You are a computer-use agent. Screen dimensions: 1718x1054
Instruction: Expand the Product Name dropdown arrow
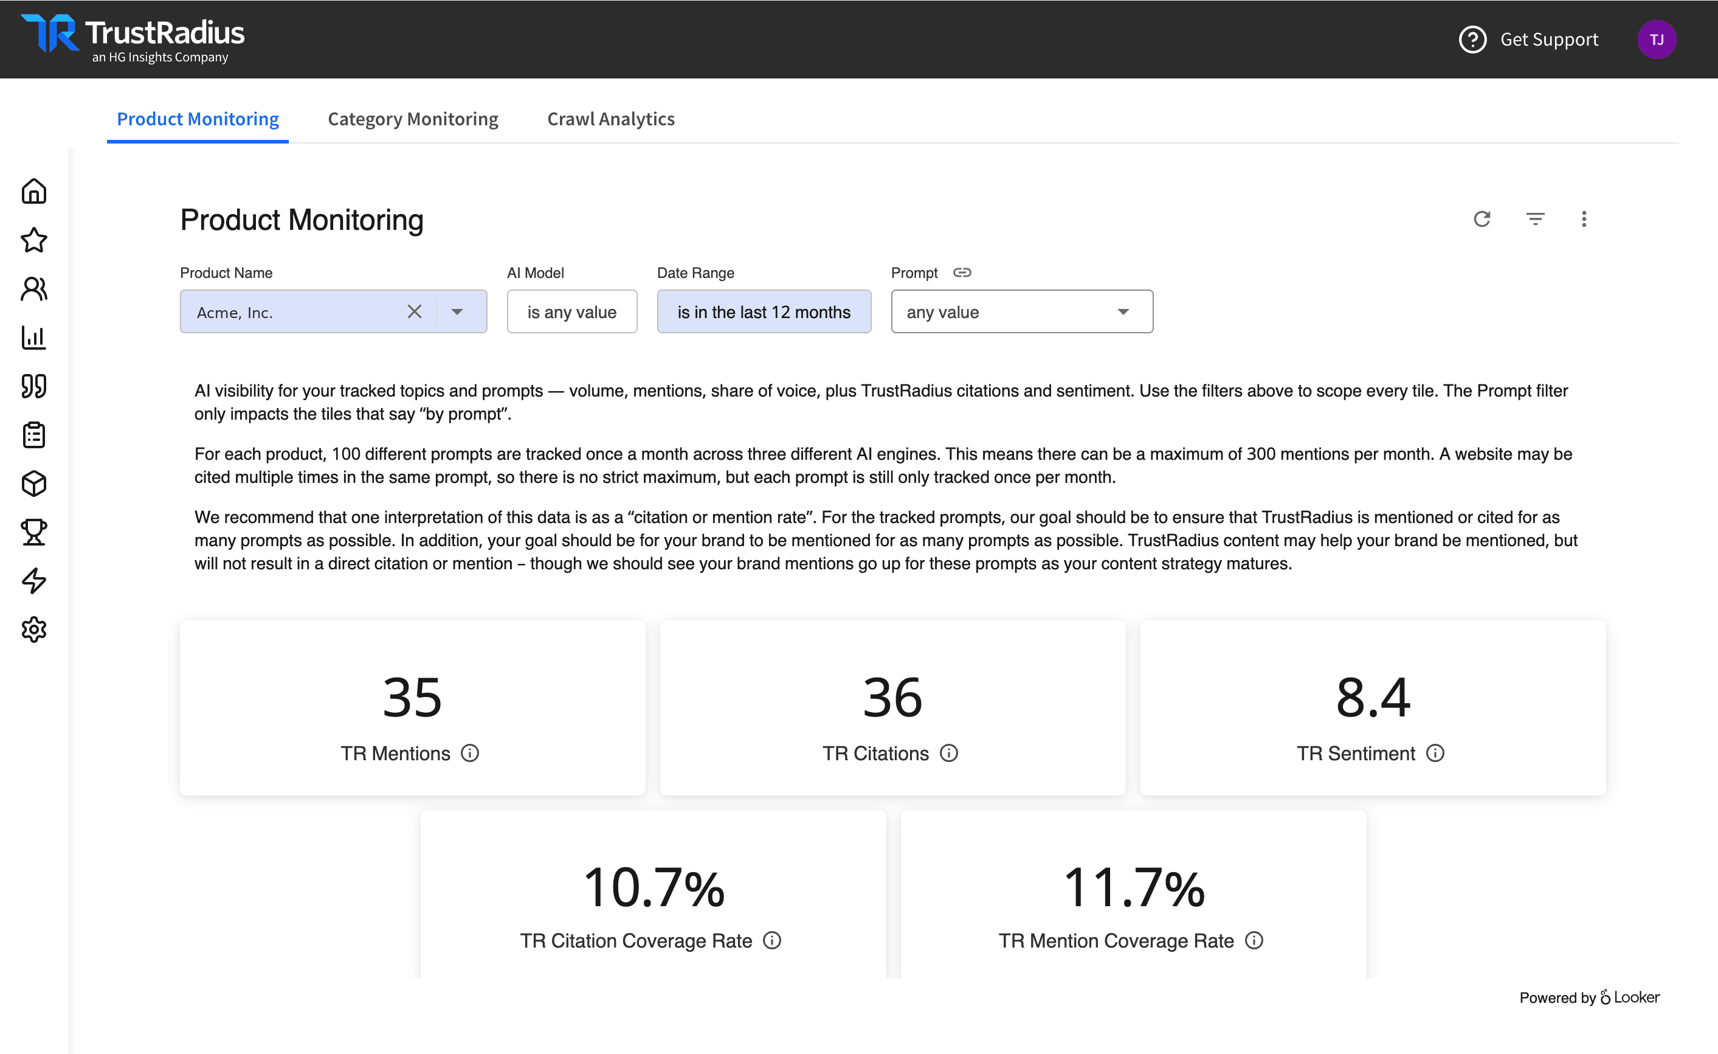pyautogui.click(x=457, y=312)
